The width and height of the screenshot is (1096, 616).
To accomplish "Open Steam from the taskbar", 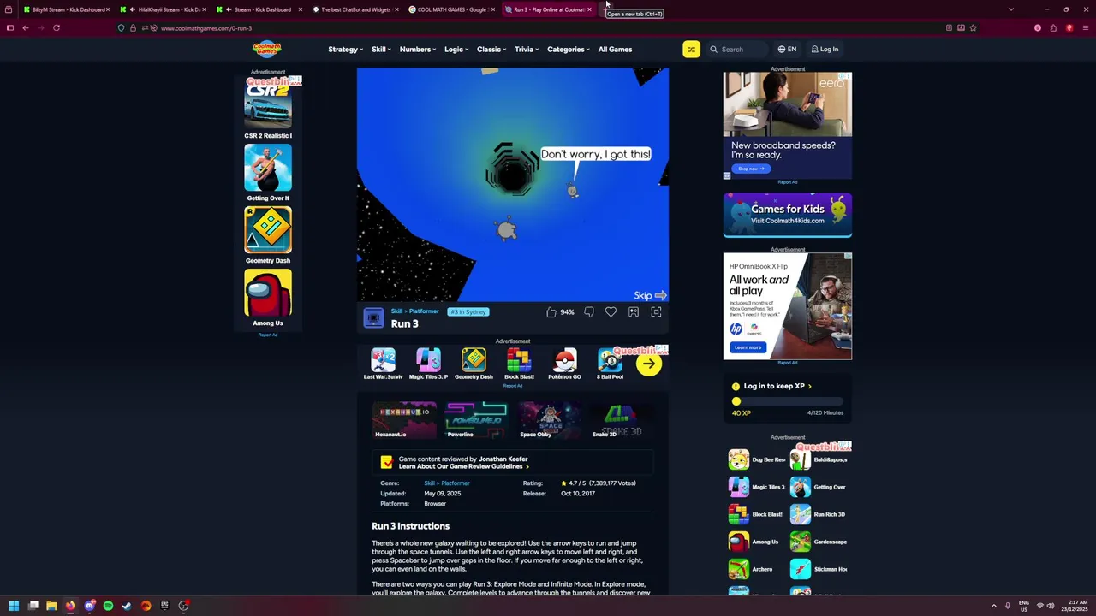I will [x=127, y=606].
